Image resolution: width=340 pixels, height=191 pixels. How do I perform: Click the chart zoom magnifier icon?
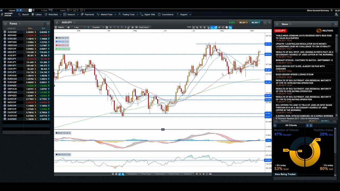[197, 174]
